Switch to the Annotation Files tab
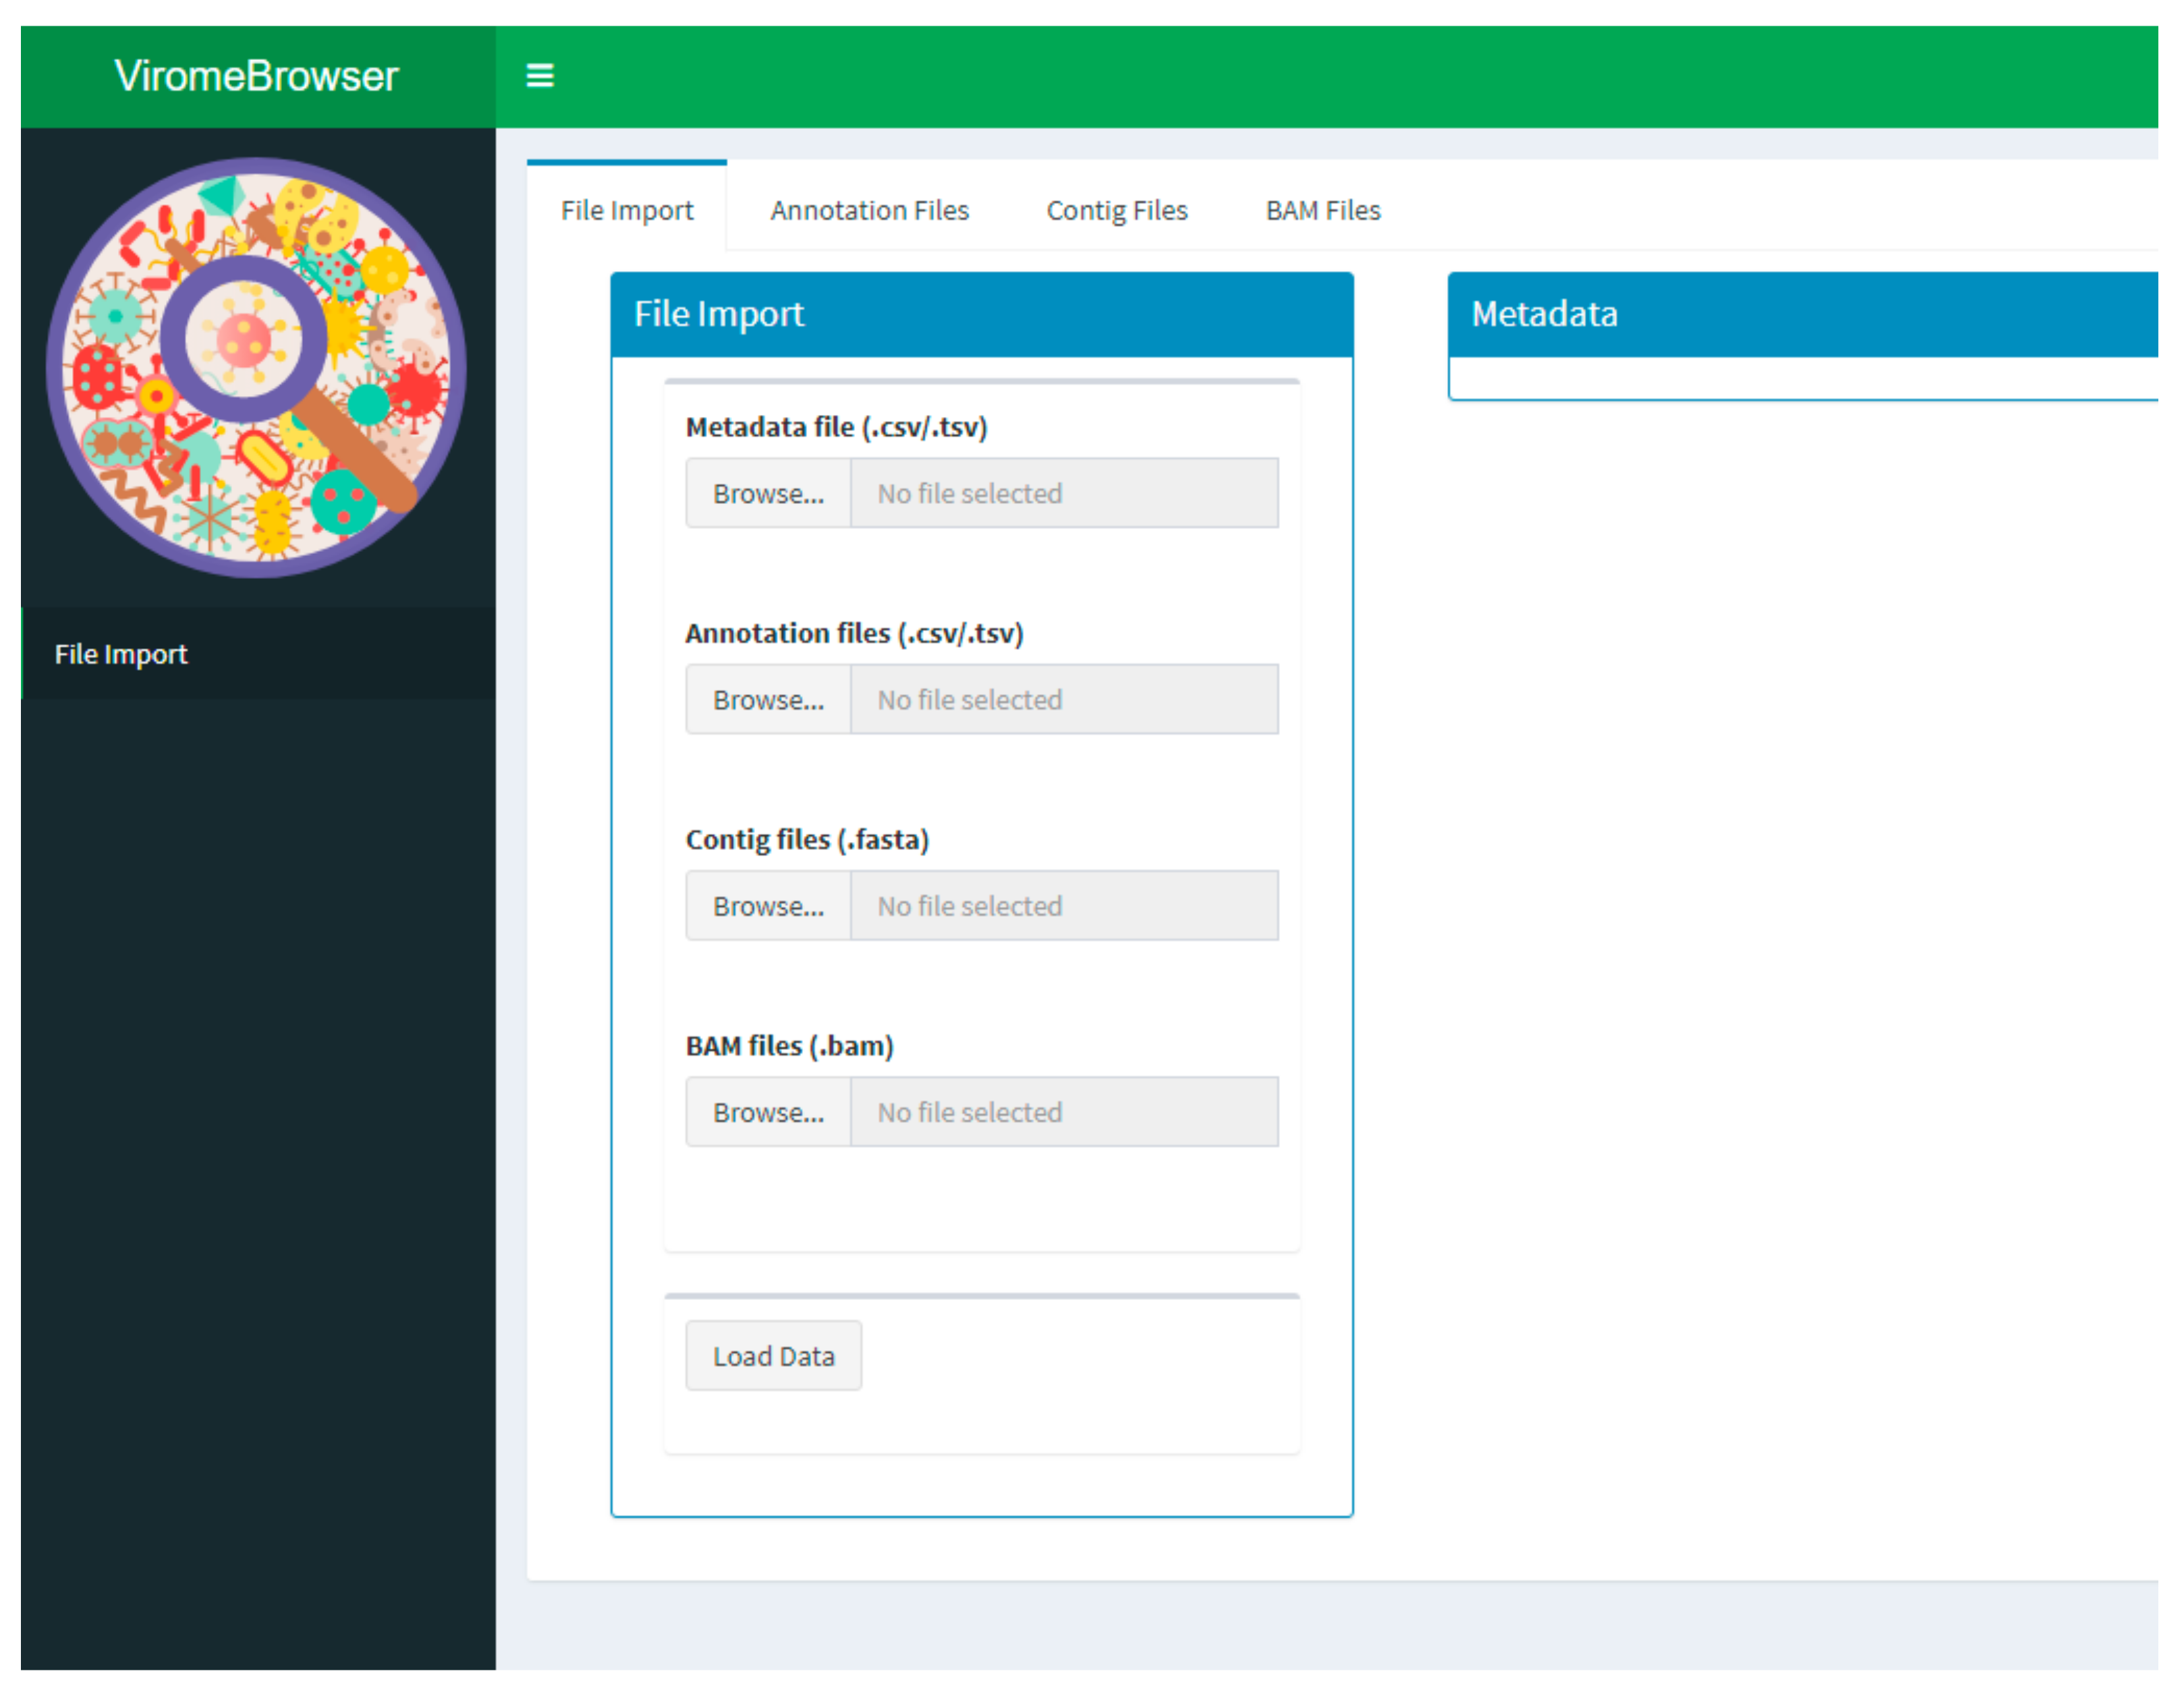This screenshot has height=1688, width=2184. point(868,210)
